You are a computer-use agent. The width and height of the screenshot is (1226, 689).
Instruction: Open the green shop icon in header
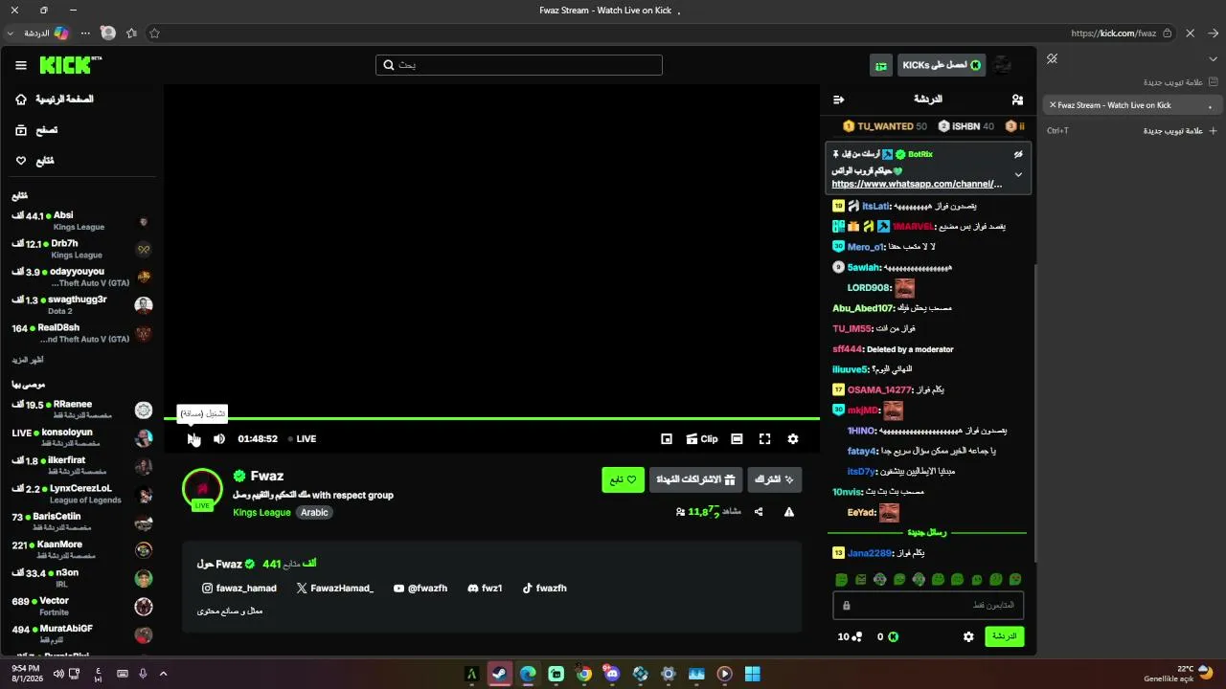click(x=881, y=65)
